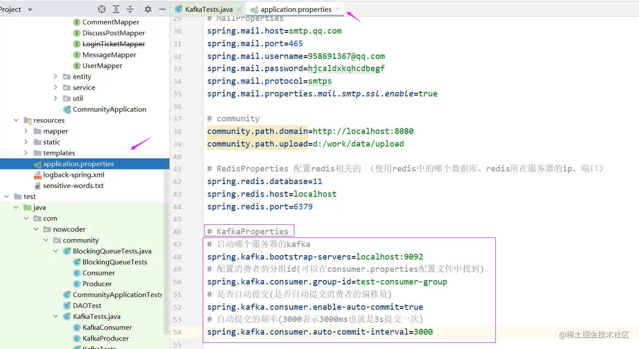Select MessageMapper in project tree
The image size is (639, 349).
tap(109, 55)
